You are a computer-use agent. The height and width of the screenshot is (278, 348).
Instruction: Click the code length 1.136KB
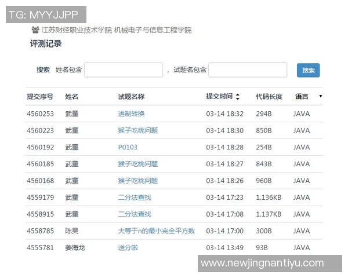coord(269,197)
